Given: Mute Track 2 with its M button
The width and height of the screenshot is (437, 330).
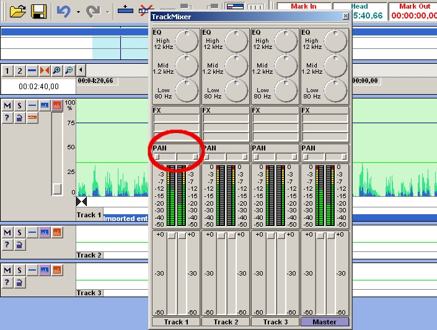Looking at the screenshot, I should (x=7, y=232).
